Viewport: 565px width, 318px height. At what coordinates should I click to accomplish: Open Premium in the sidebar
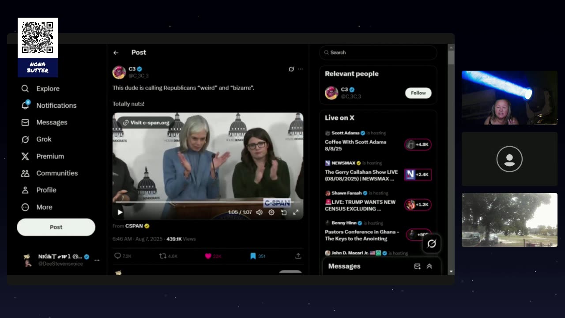pos(43,156)
